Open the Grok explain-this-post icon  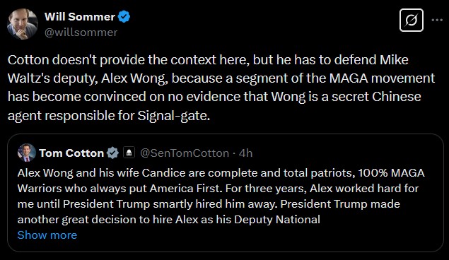412,20
